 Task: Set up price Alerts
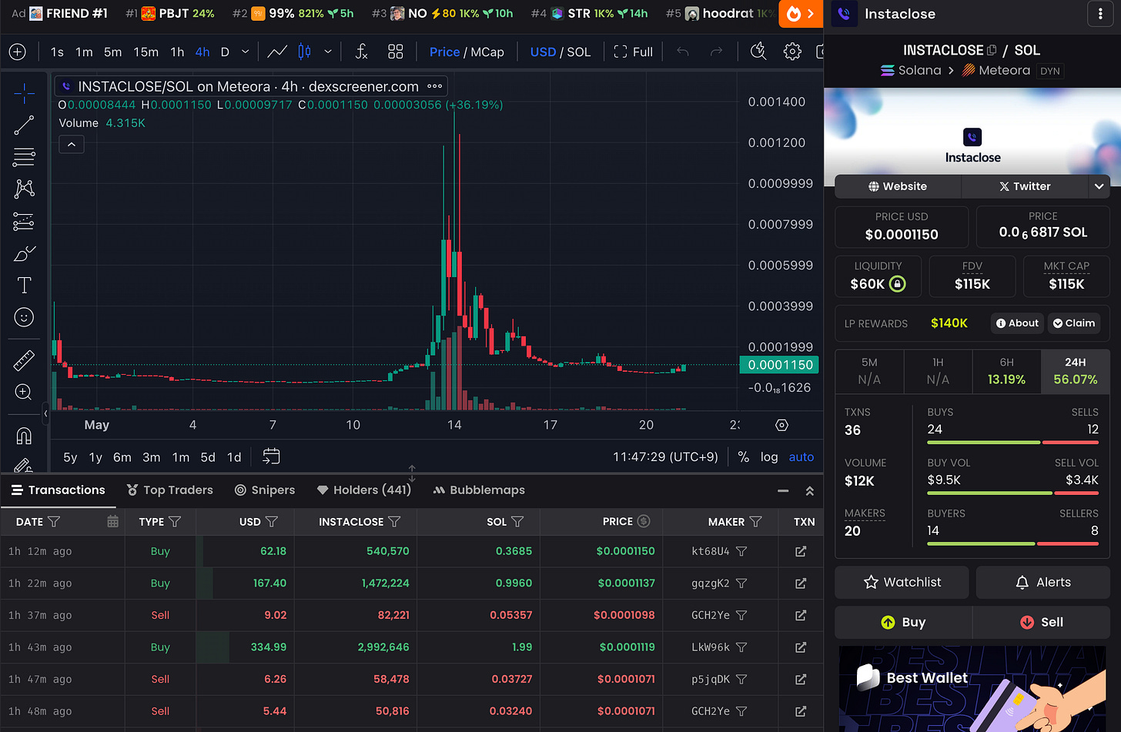pyautogui.click(x=1043, y=583)
